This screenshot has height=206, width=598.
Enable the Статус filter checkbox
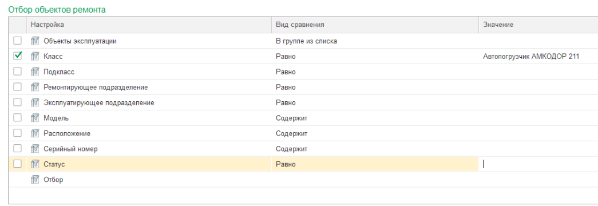click(18, 164)
